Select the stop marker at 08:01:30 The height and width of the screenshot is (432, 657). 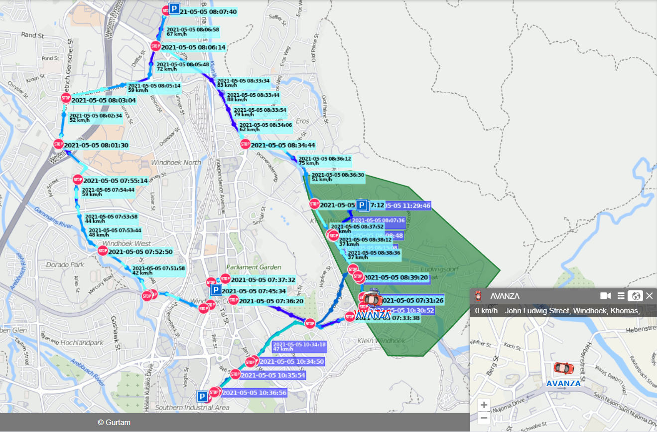[58, 144]
